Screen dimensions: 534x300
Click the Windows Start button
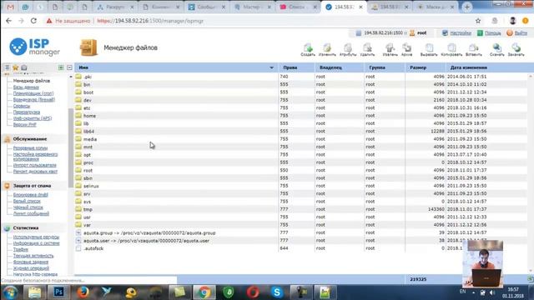(10, 292)
